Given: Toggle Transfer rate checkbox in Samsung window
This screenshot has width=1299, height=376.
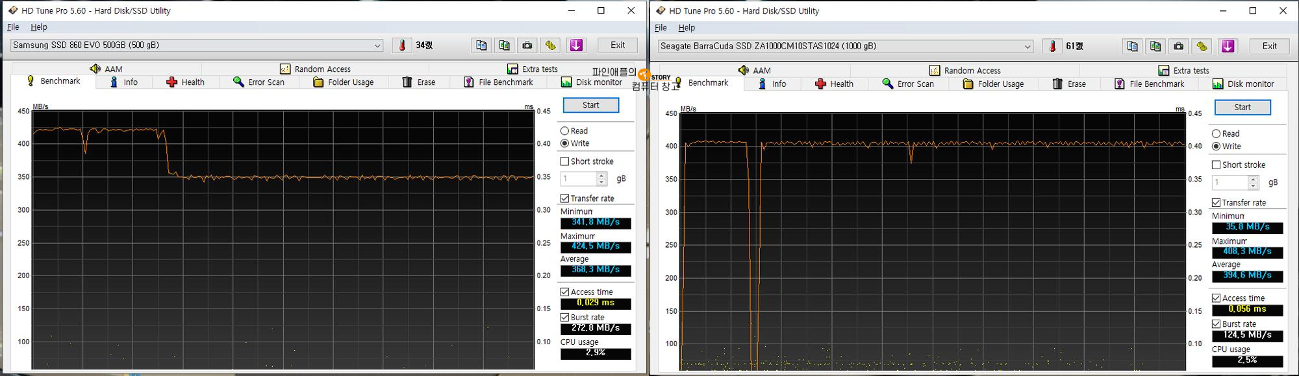Looking at the screenshot, I should click(x=564, y=198).
